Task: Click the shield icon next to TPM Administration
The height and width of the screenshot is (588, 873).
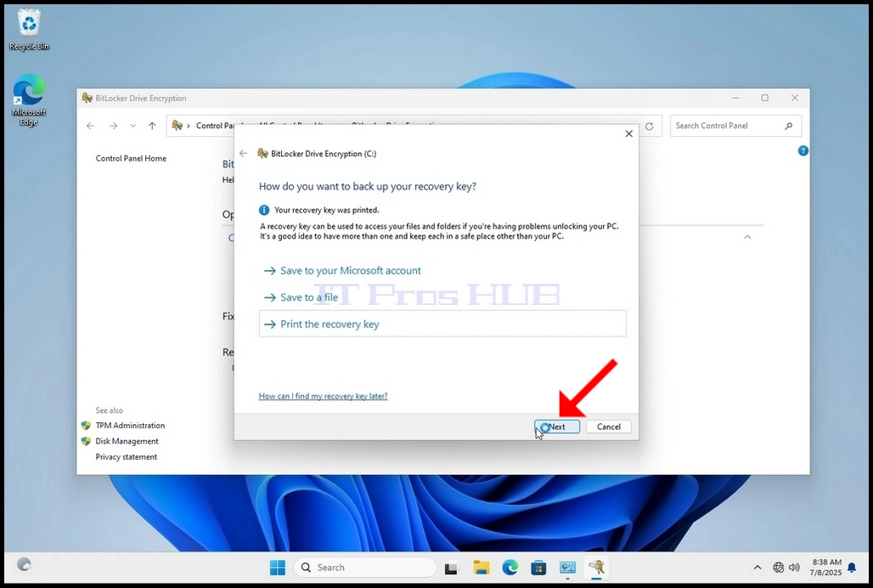Action: (x=86, y=426)
